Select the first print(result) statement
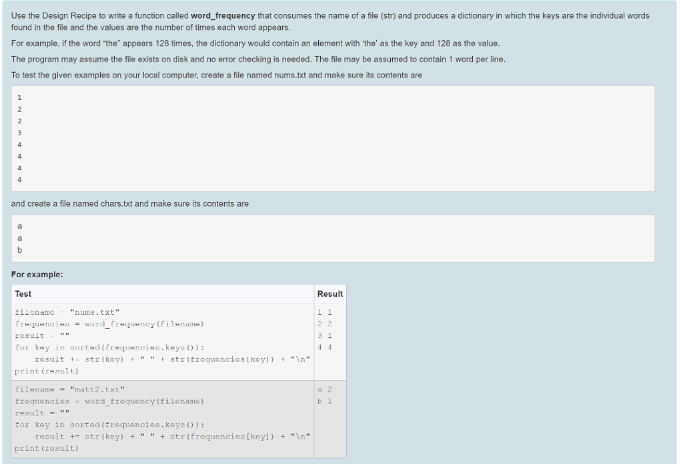Image resolution: width=683 pixels, height=464 pixels. (46, 371)
